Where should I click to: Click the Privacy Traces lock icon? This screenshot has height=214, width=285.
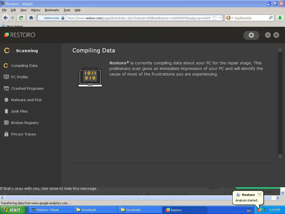pyautogui.click(x=6, y=134)
